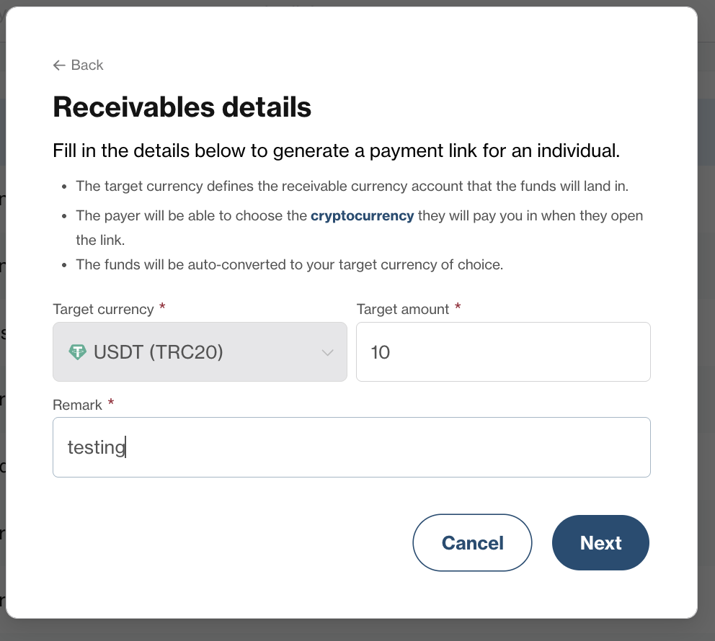This screenshot has height=641, width=715.
Task: Click the Remark label
Action: pos(78,405)
